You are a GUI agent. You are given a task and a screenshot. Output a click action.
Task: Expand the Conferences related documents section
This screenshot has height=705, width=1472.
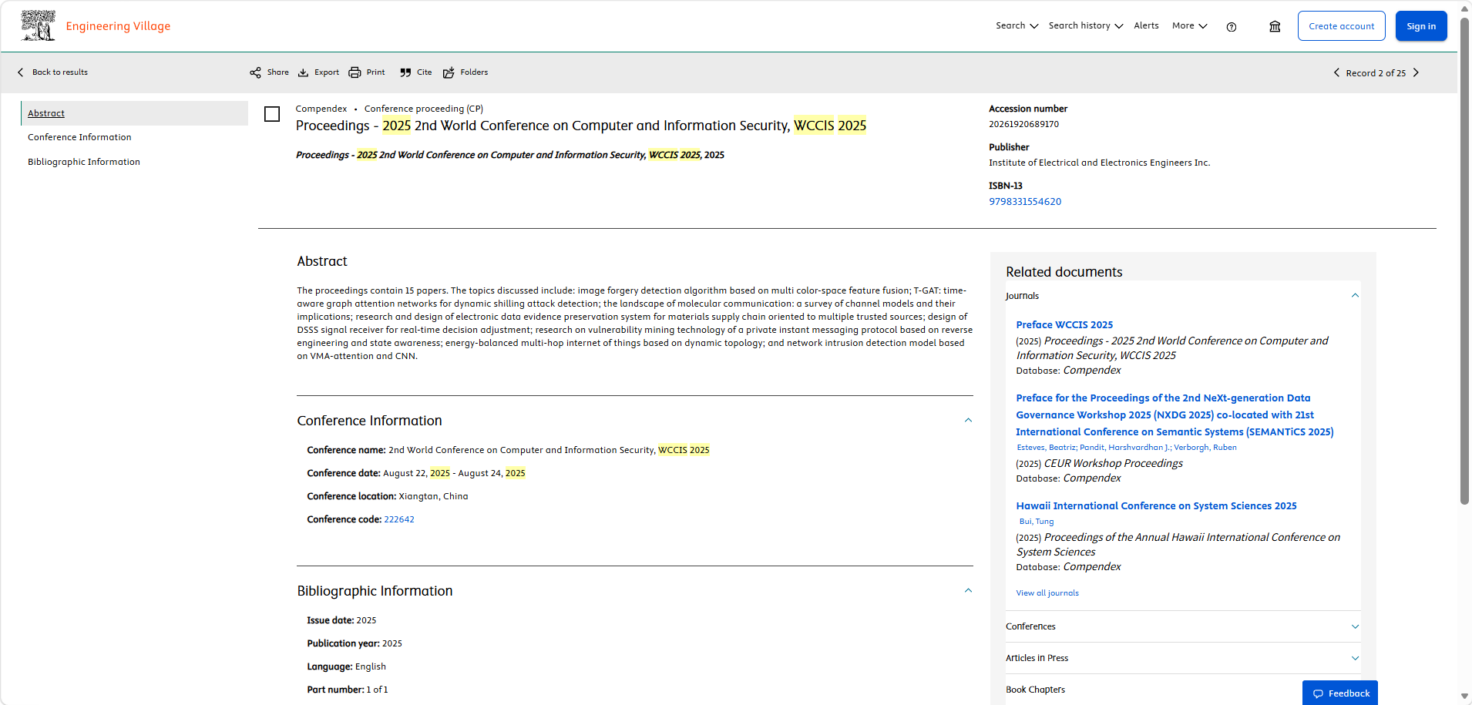click(1355, 626)
